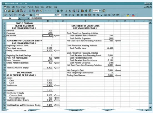Open the Office Assistant help icon
Screen dimensions: 153x113
click(104, 11)
